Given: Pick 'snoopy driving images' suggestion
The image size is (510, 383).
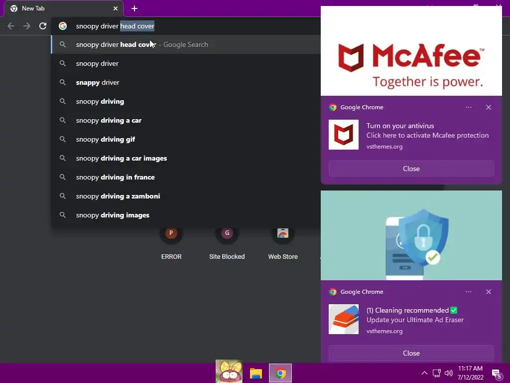Looking at the screenshot, I should pyautogui.click(x=186, y=215).
